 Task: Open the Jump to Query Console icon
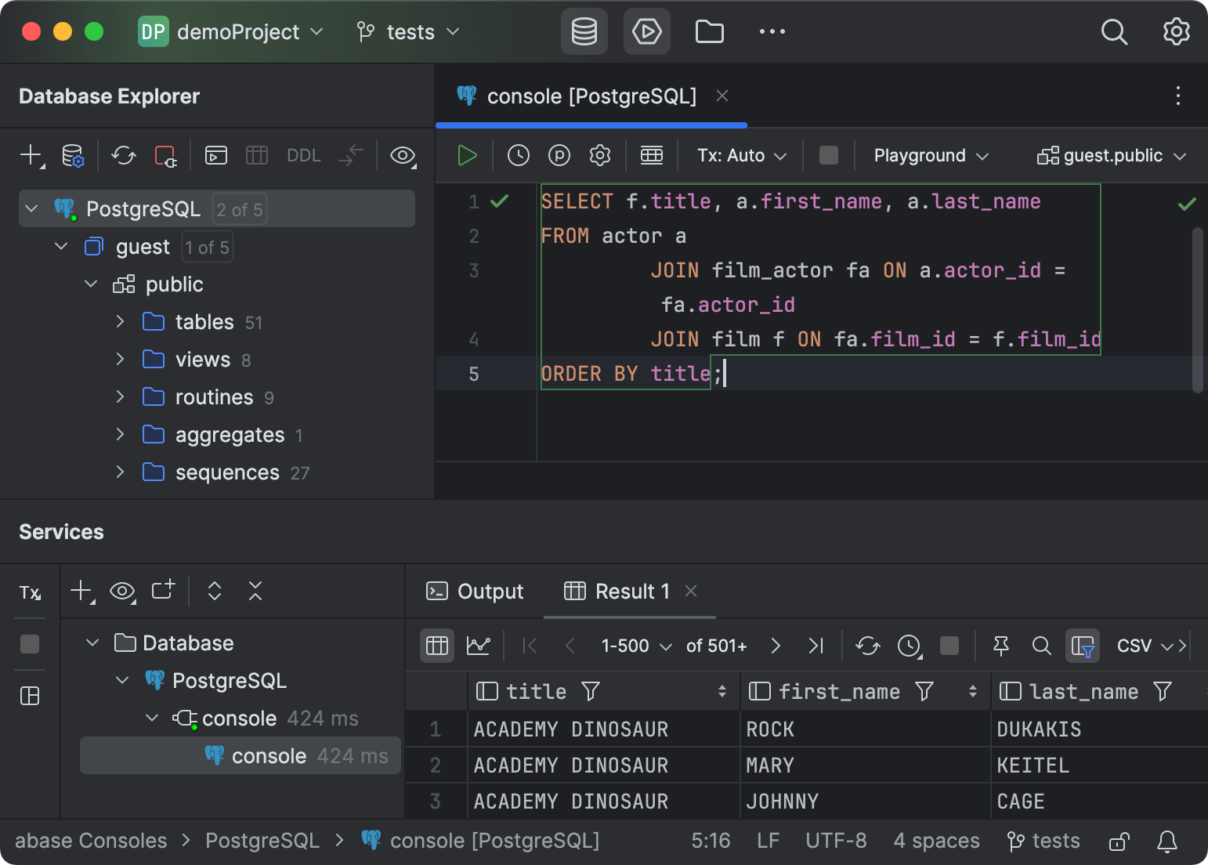[x=216, y=155]
